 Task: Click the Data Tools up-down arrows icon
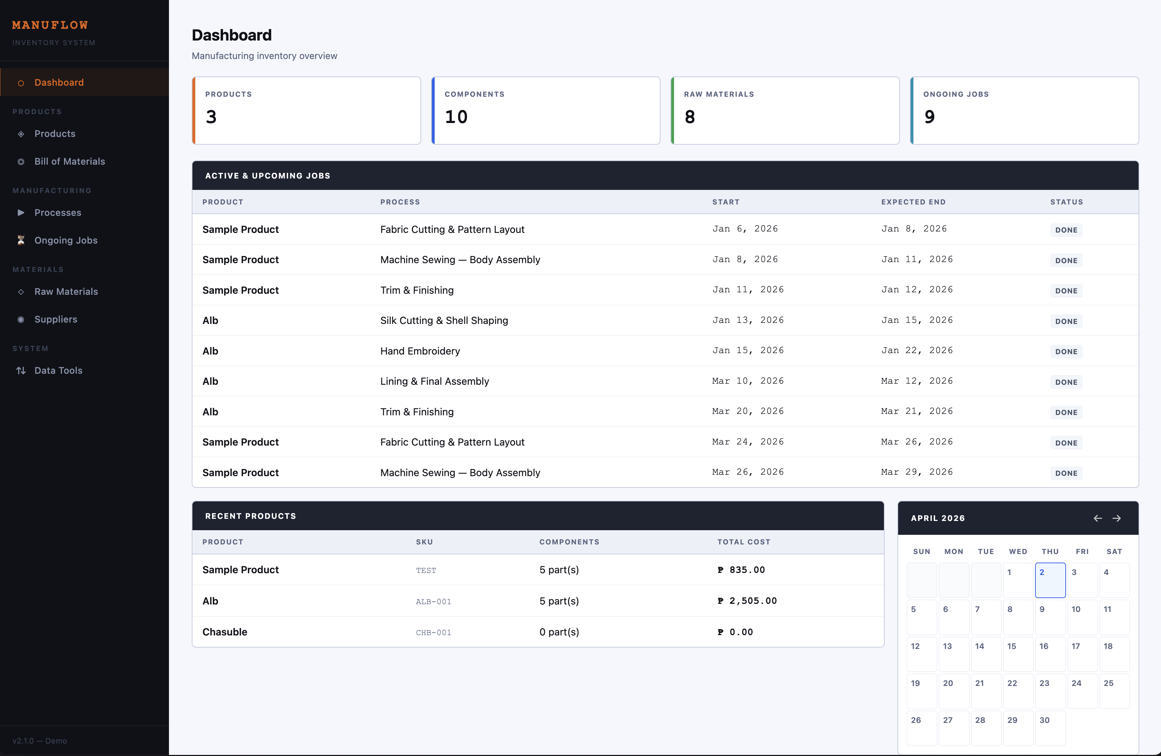coord(21,371)
